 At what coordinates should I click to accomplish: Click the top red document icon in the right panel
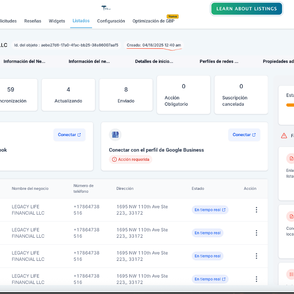(291, 158)
